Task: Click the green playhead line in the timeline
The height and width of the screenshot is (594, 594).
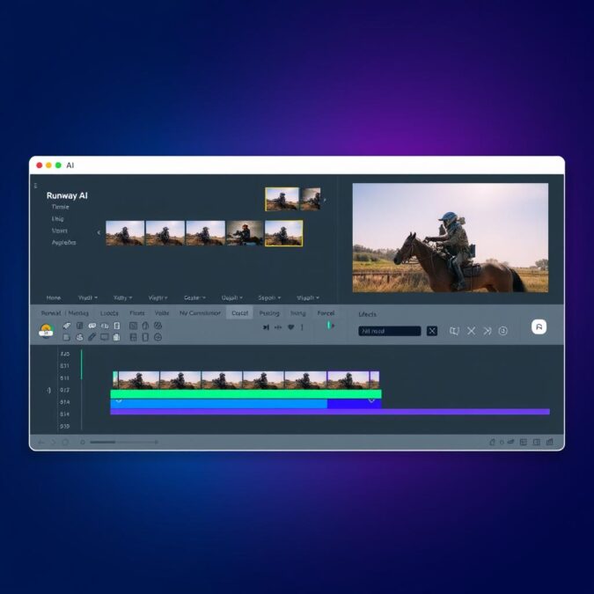Action: point(82,364)
